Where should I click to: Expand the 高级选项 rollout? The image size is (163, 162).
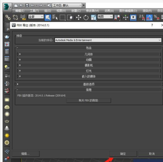[x=89, y=84]
